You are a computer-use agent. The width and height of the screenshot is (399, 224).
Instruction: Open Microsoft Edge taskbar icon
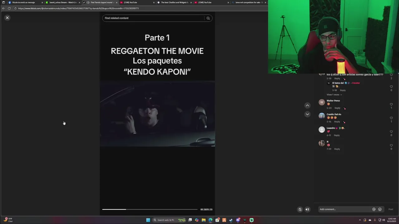210,220
